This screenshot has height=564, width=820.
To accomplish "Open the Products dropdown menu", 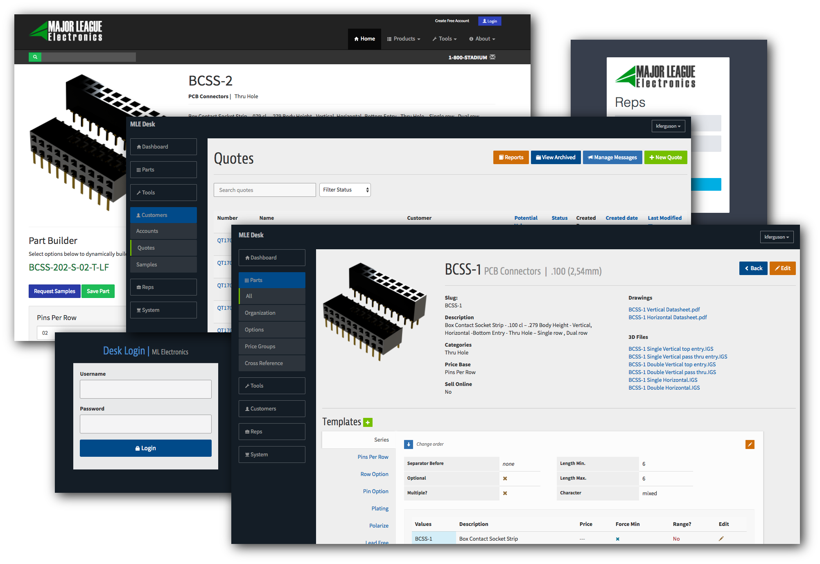I will click(404, 39).
